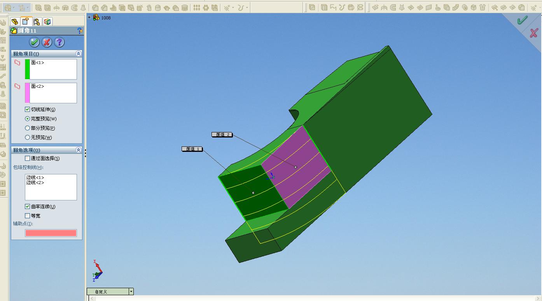
Task: Click the green face set 1 color bar
Action: point(27,69)
